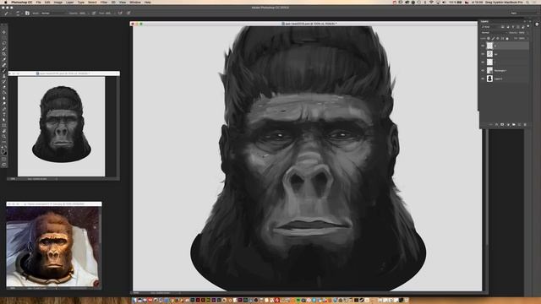Click the foreground color swatch

coord(3,150)
